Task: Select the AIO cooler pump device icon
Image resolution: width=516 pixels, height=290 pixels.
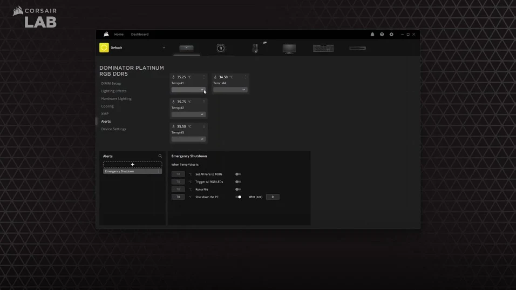Action: coord(221,49)
